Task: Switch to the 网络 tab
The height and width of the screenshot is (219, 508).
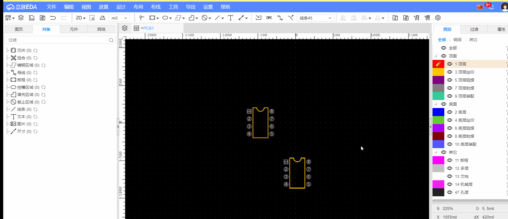Action: [x=101, y=29]
